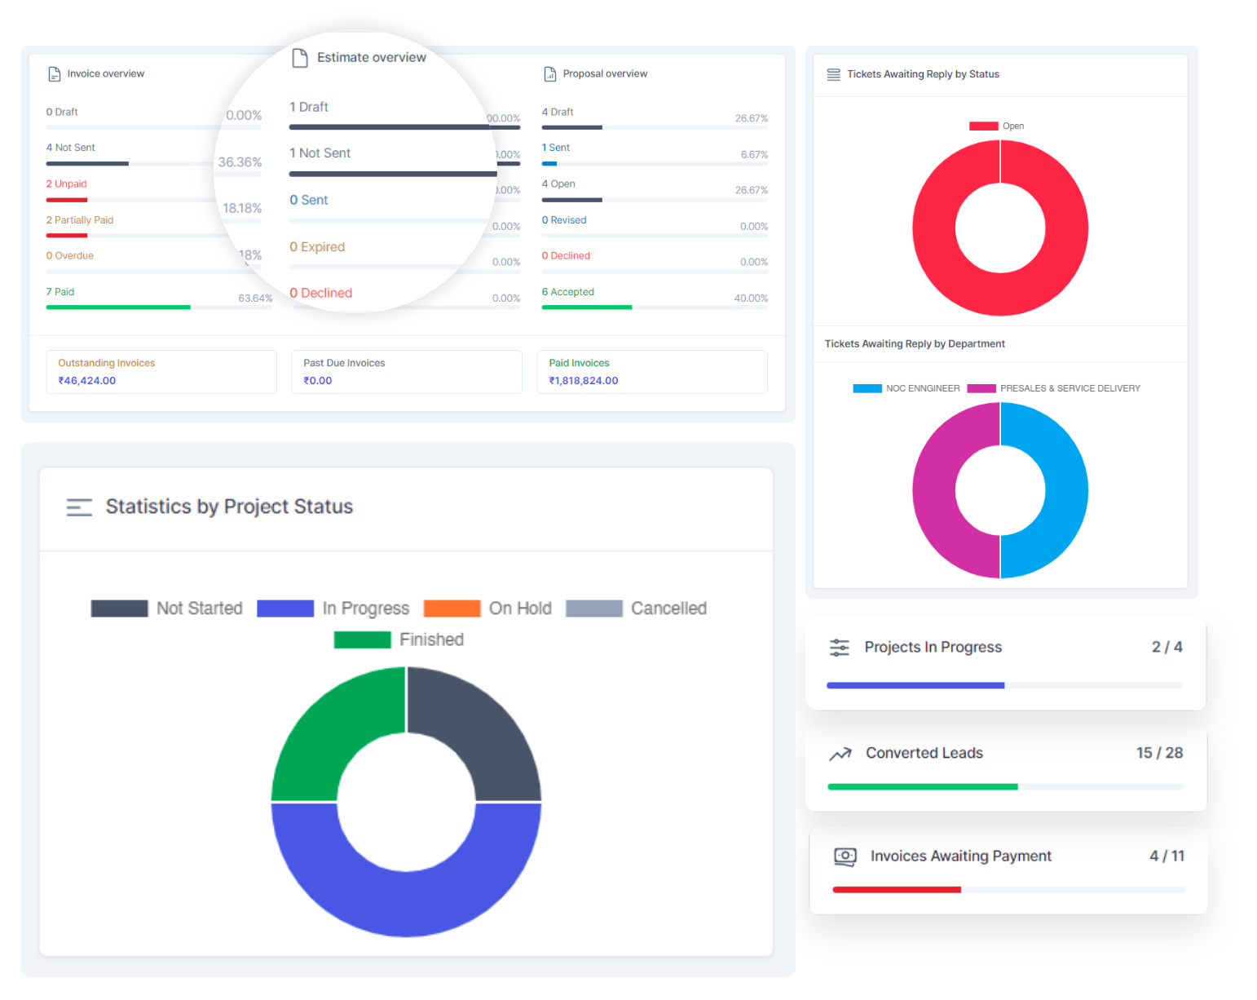This screenshot has height=1000, width=1257.
Task: Select 1 Not Sent in Estimate overview
Action: pyautogui.click(x=320, y=153)
